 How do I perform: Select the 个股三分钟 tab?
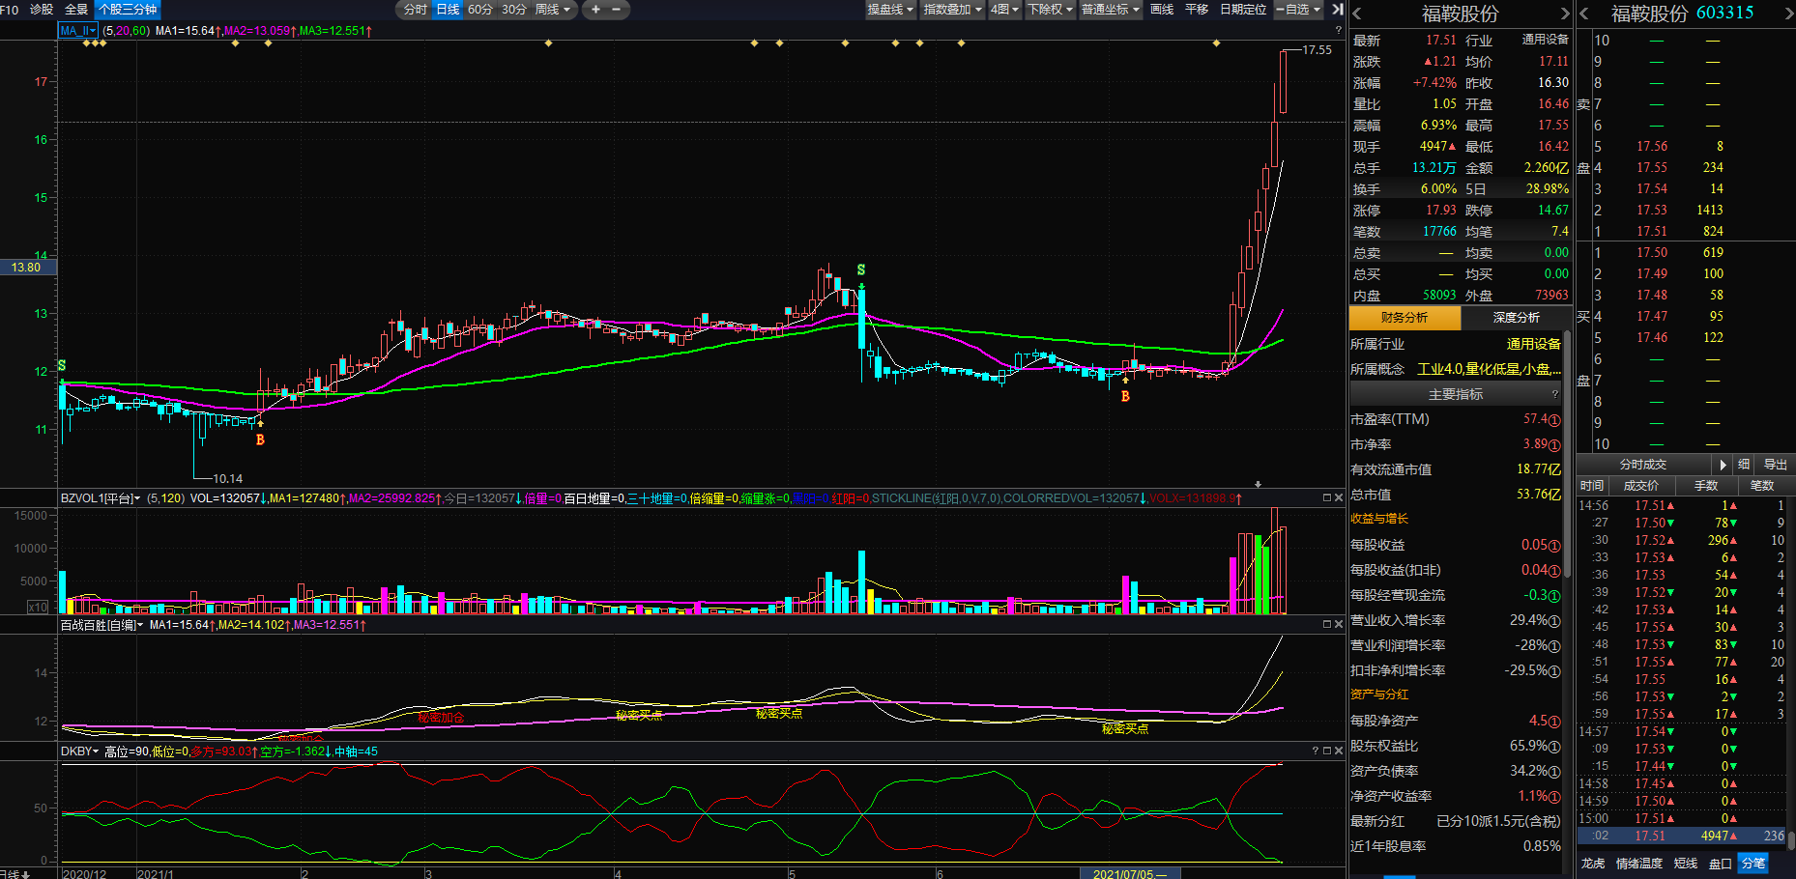[x=128, y=10]
